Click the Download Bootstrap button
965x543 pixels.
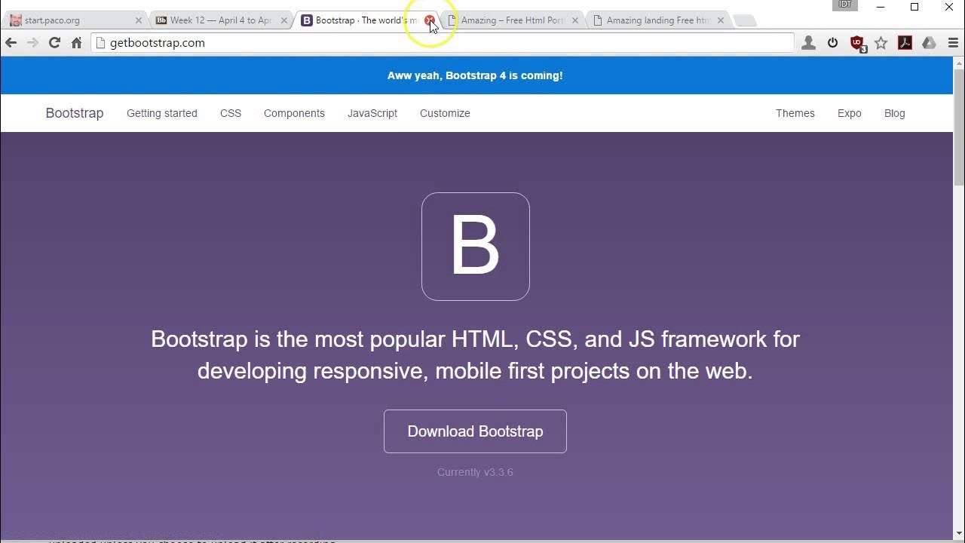(x=475, y=431)
